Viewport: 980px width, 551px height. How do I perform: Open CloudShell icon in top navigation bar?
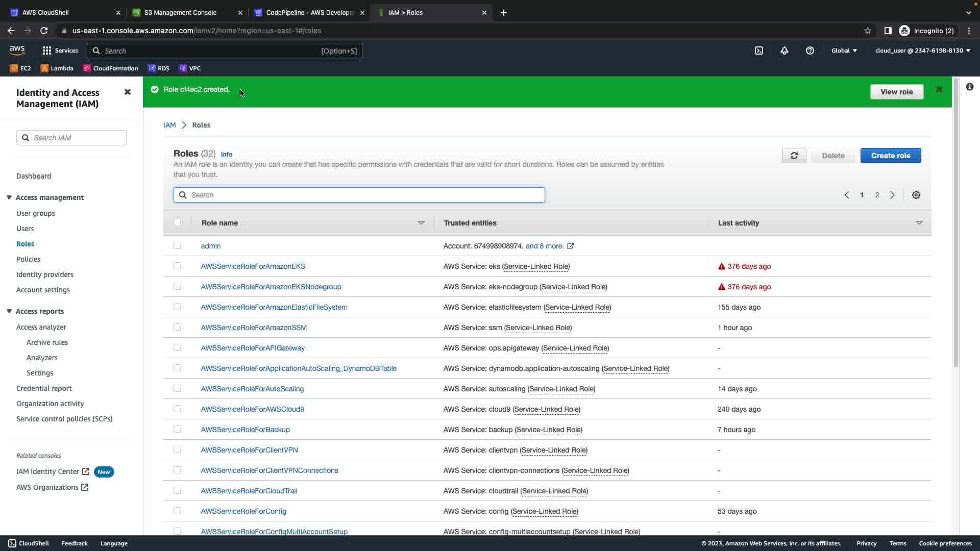[759, 51]
